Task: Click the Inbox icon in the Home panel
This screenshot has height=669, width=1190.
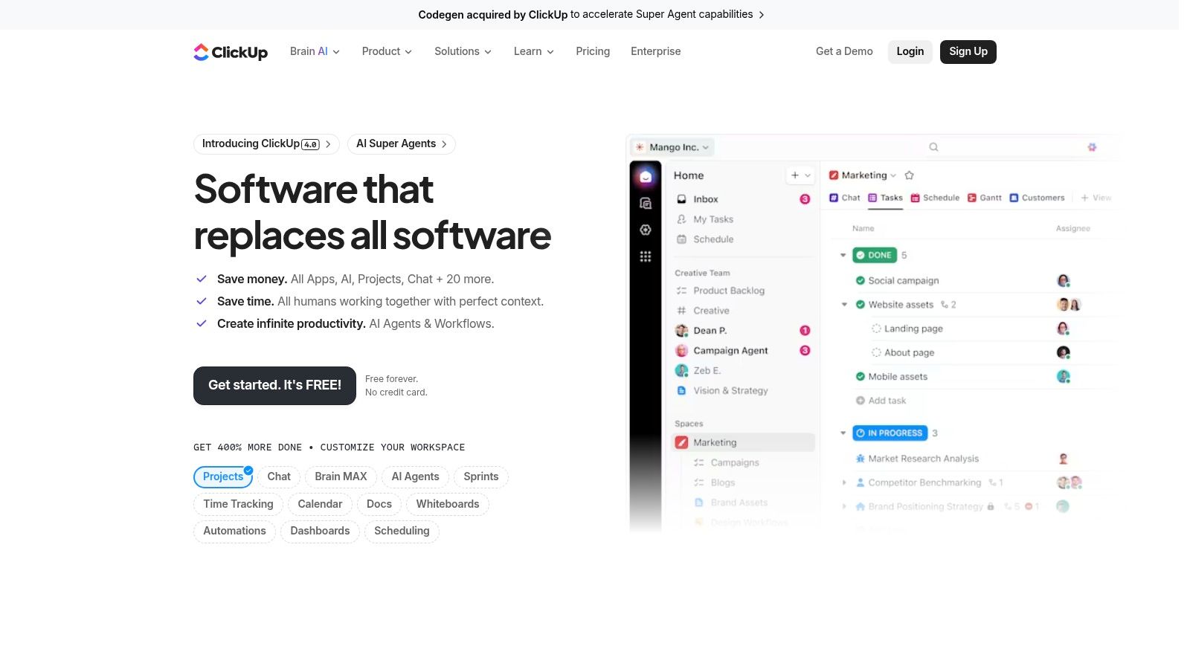Action: click(x=681, y=199)
